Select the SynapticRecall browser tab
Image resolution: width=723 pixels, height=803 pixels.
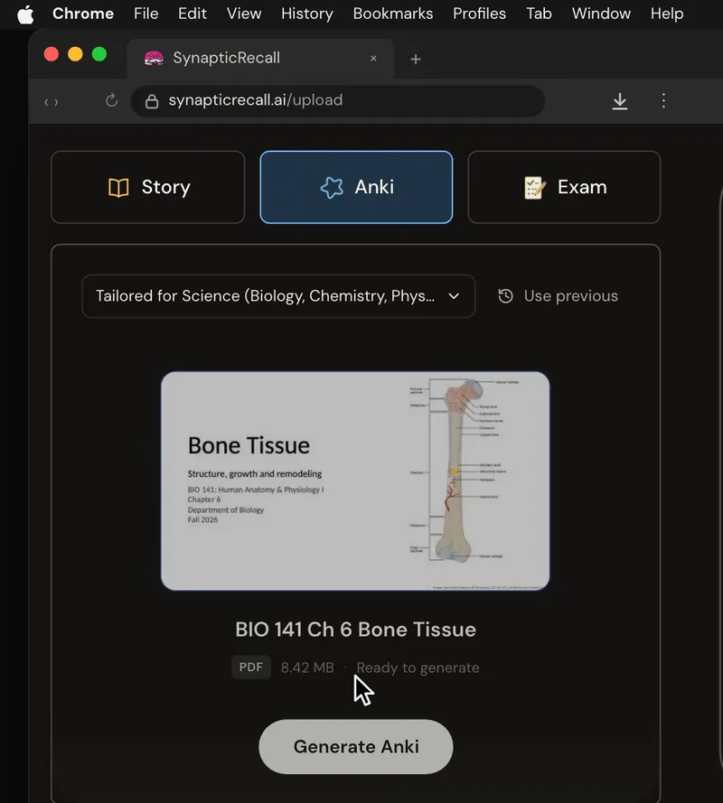[x=260, y=59]
